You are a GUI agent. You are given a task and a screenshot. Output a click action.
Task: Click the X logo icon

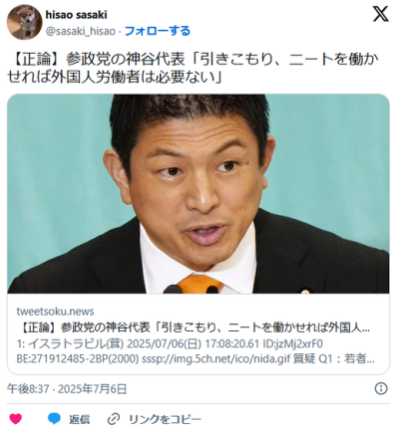coord(380,14)
